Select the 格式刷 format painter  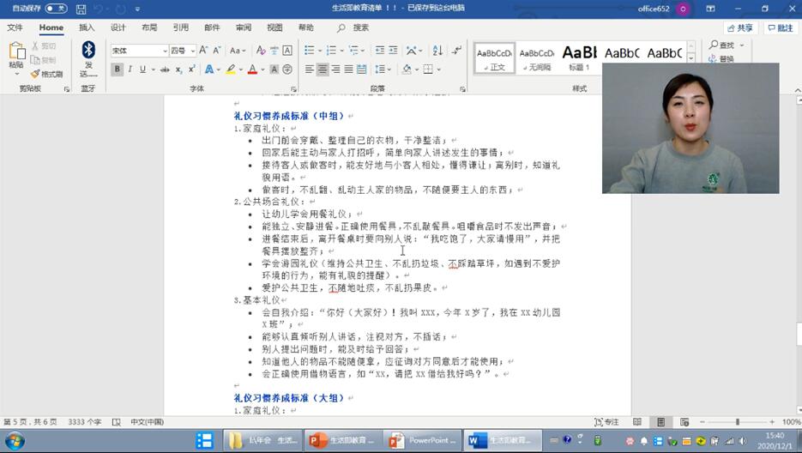pyautogui.click(x=46, y=75)
